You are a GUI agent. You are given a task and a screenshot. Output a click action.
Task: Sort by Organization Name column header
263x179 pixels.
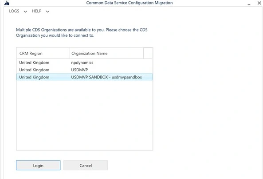tap(106, 53)
